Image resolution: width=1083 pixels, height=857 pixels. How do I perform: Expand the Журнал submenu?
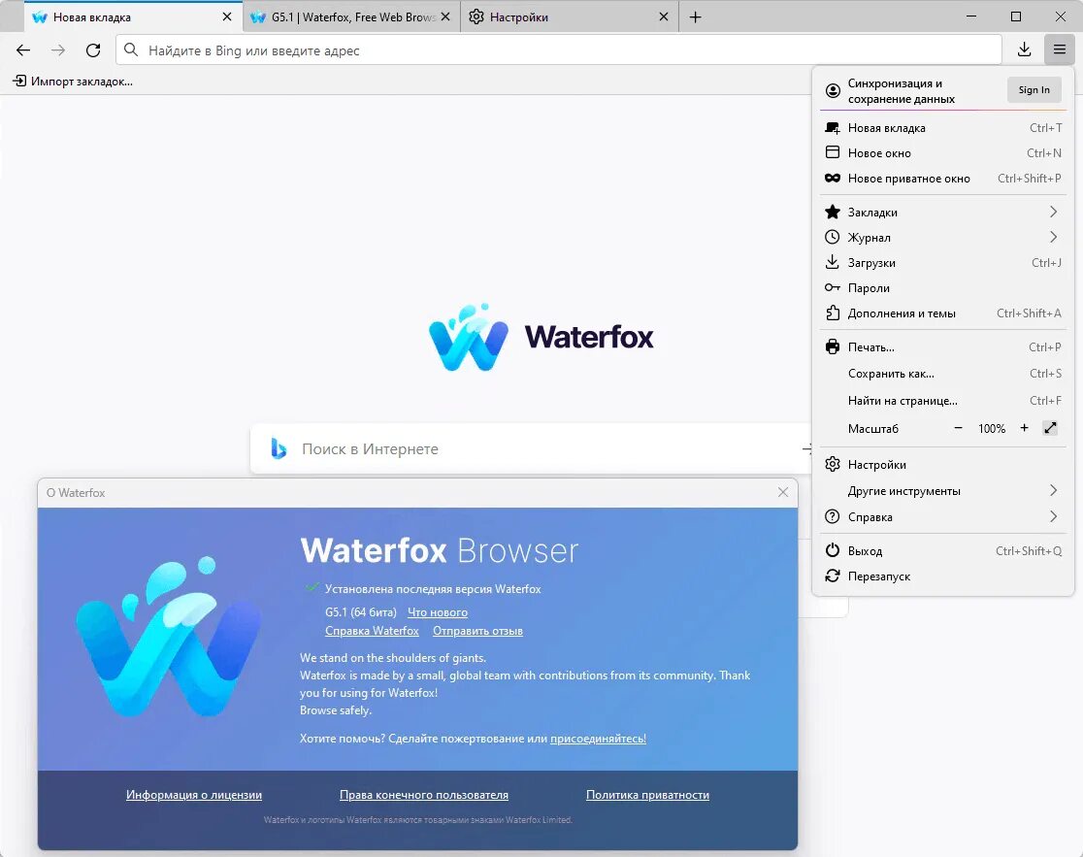(x=943, y=237)
